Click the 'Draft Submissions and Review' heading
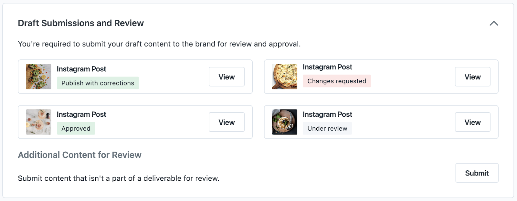The image size is (517, 201). click(x=81, y=23)
